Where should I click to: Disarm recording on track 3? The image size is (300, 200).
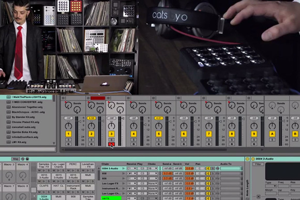pyautogui.click(x=111, y=144)
